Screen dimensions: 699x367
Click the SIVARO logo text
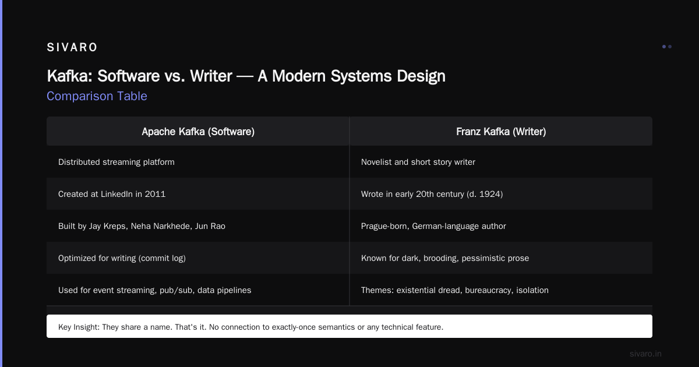coord(72,48)
